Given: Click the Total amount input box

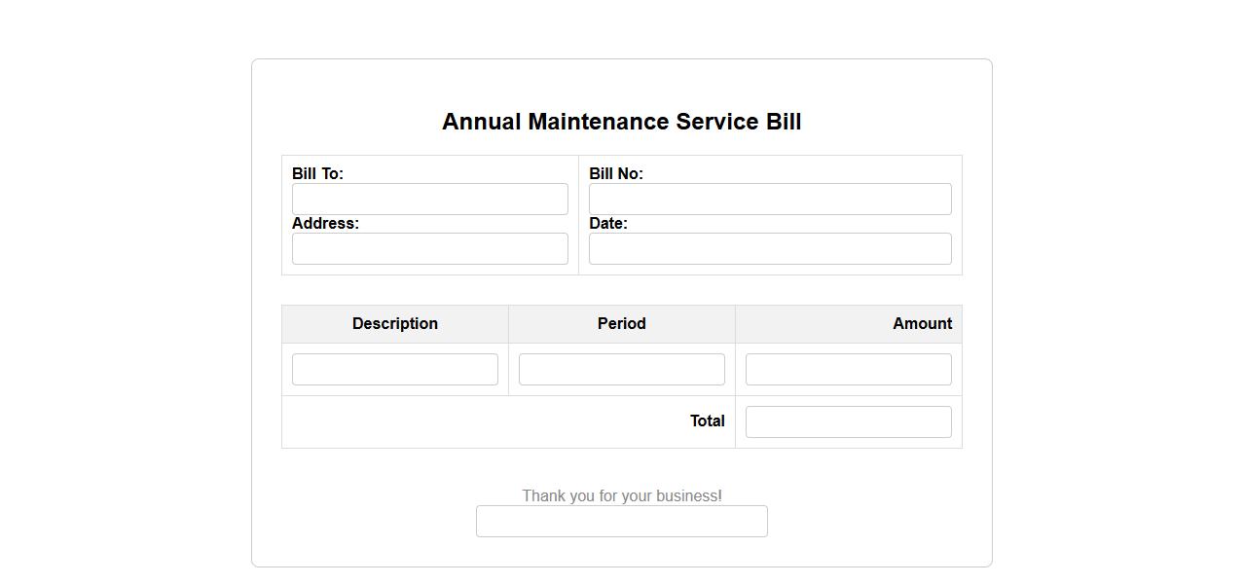Looking at the screenshot, I should 848,421.
